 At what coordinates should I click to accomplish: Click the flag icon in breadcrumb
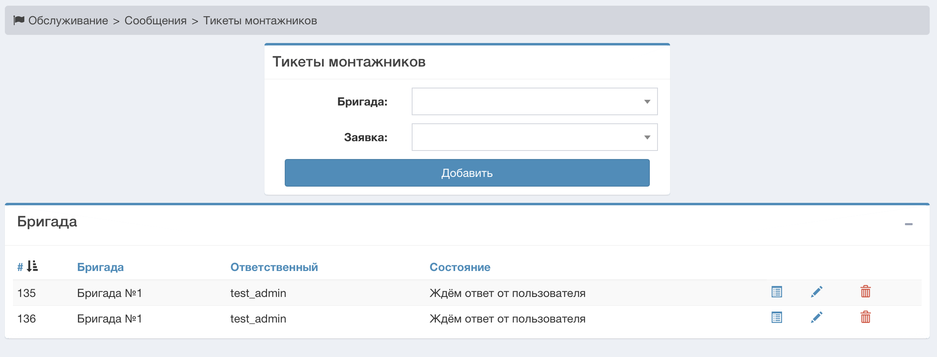click(19, 20)
